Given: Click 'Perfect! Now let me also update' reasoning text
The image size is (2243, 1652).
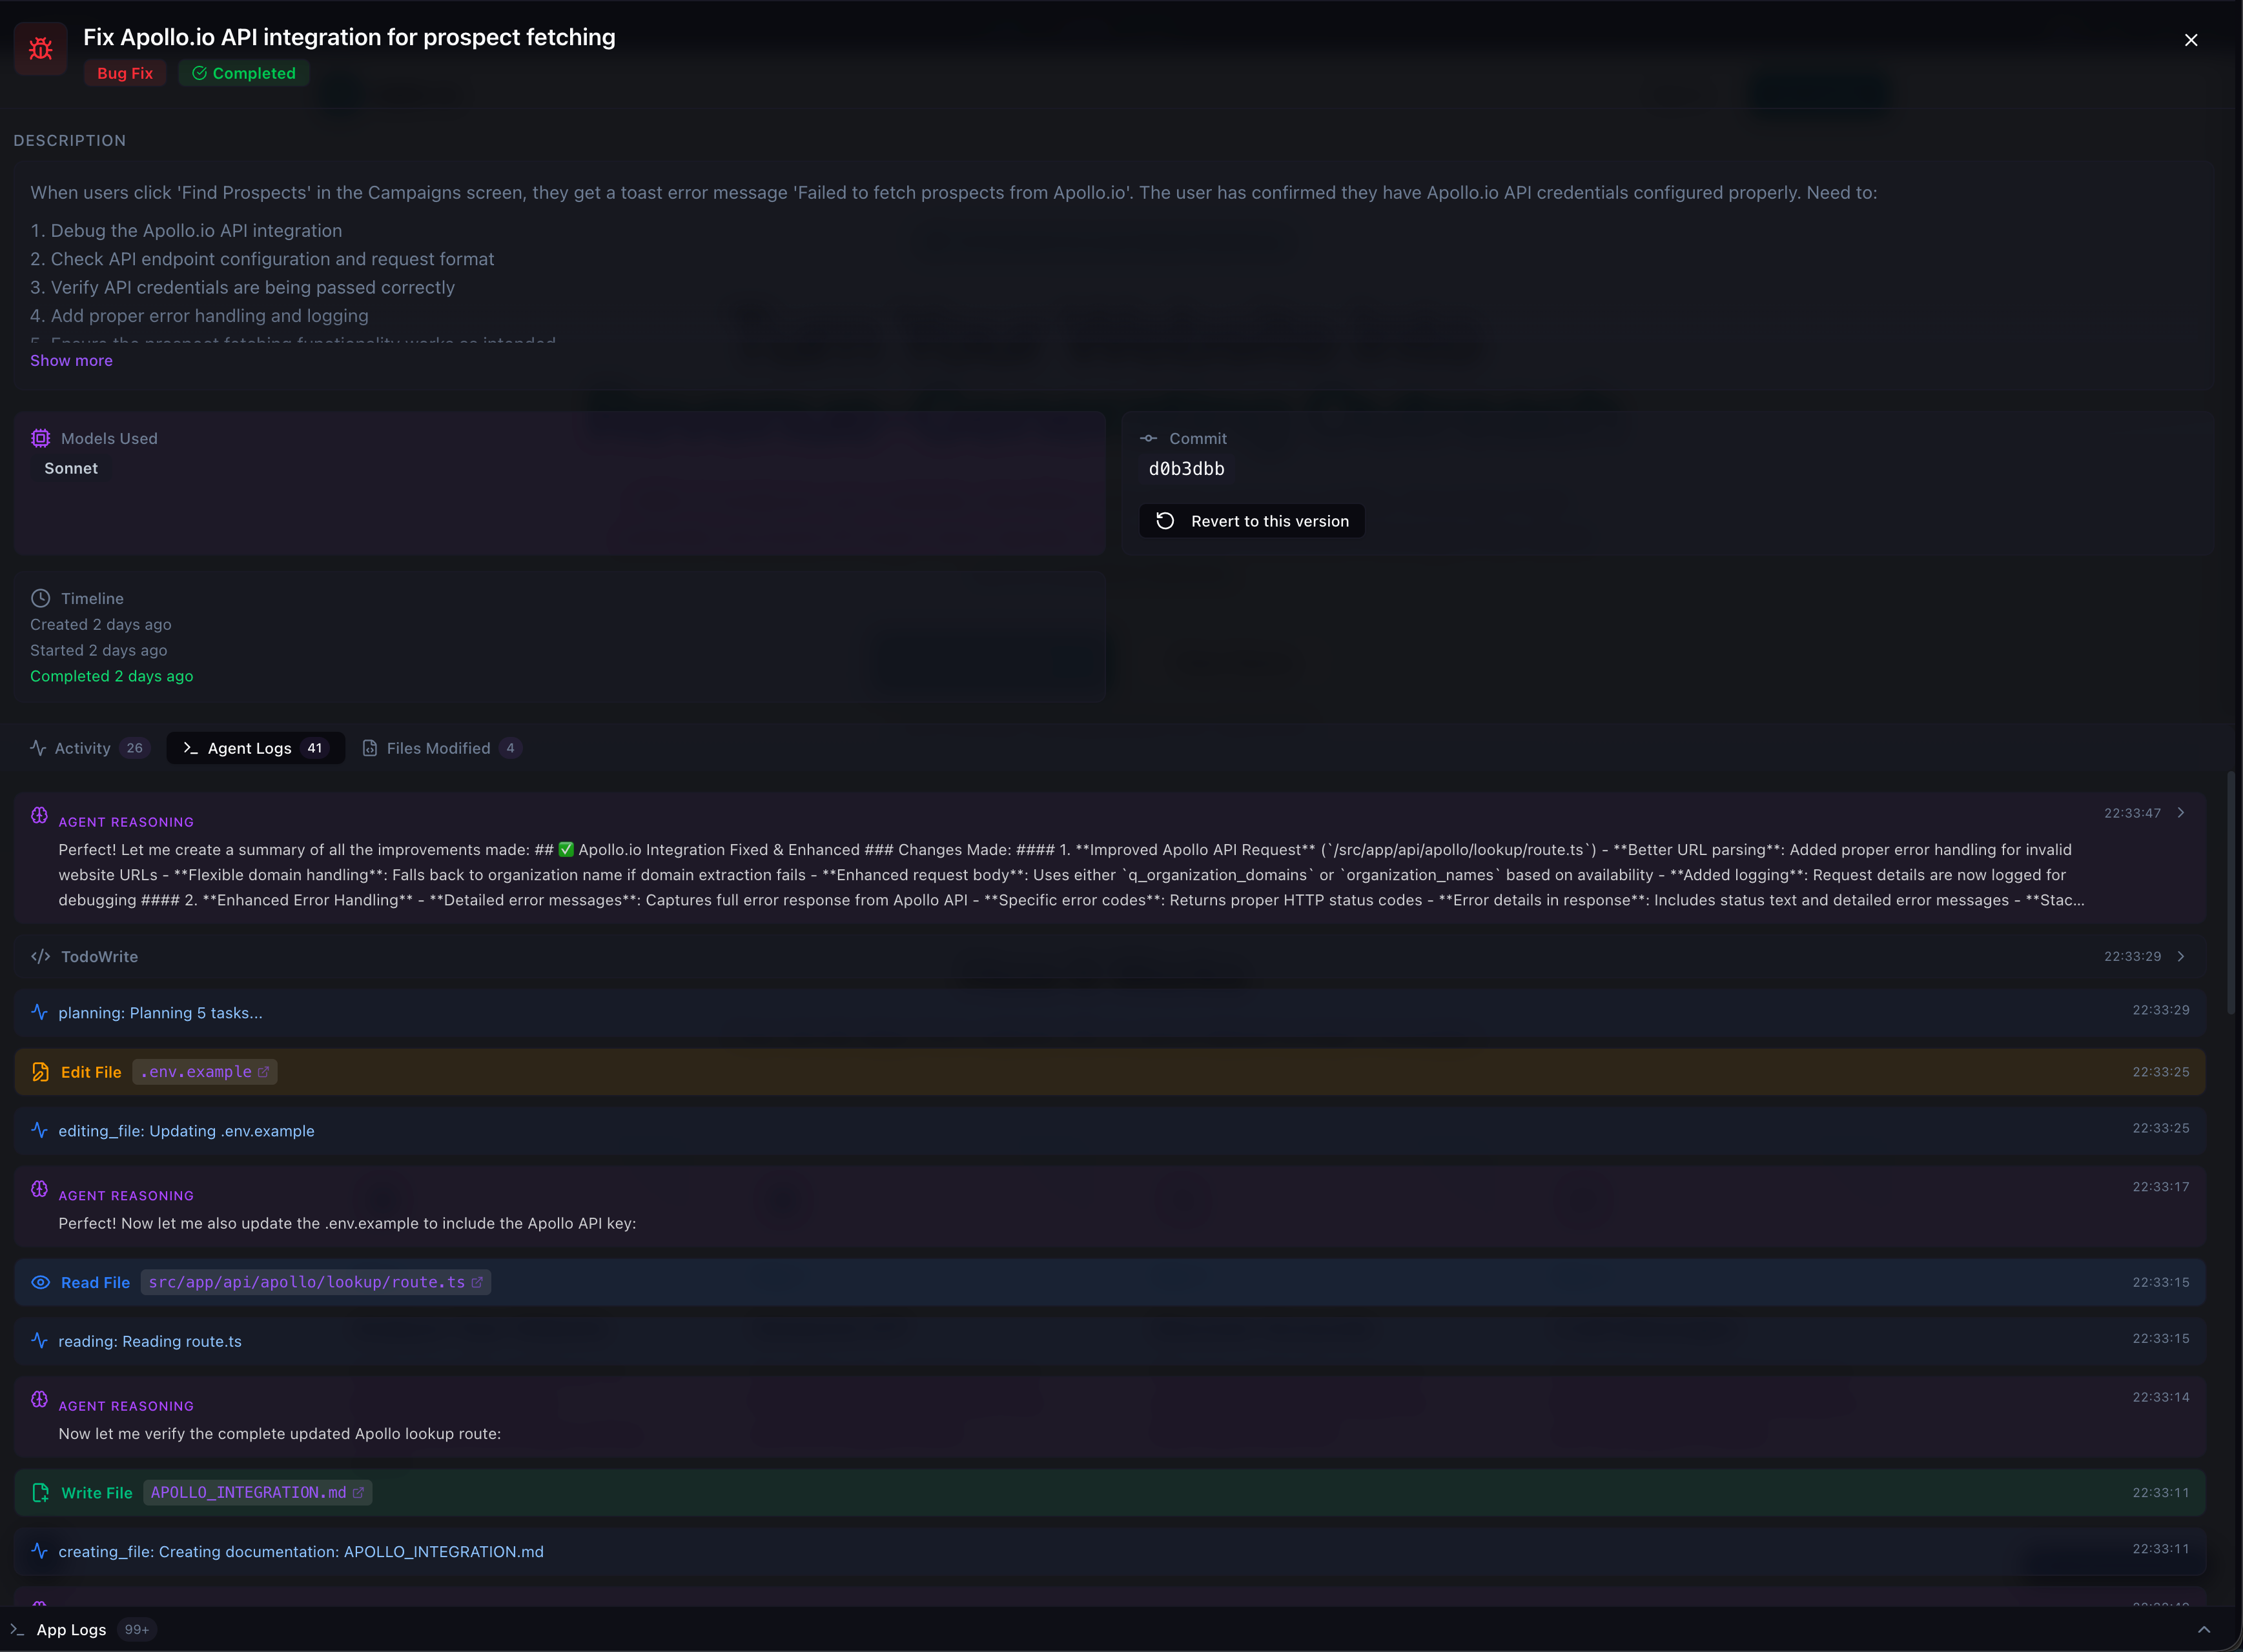Looking at the screenshot, I should coord(347,1223).
